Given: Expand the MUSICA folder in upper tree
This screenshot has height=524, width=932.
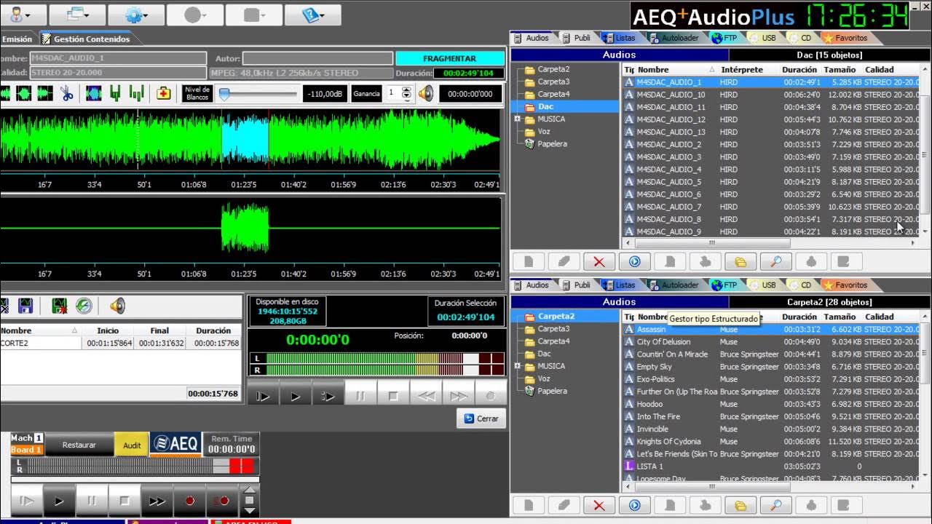Looking at the screenshot, I should (x=518, y=119).
